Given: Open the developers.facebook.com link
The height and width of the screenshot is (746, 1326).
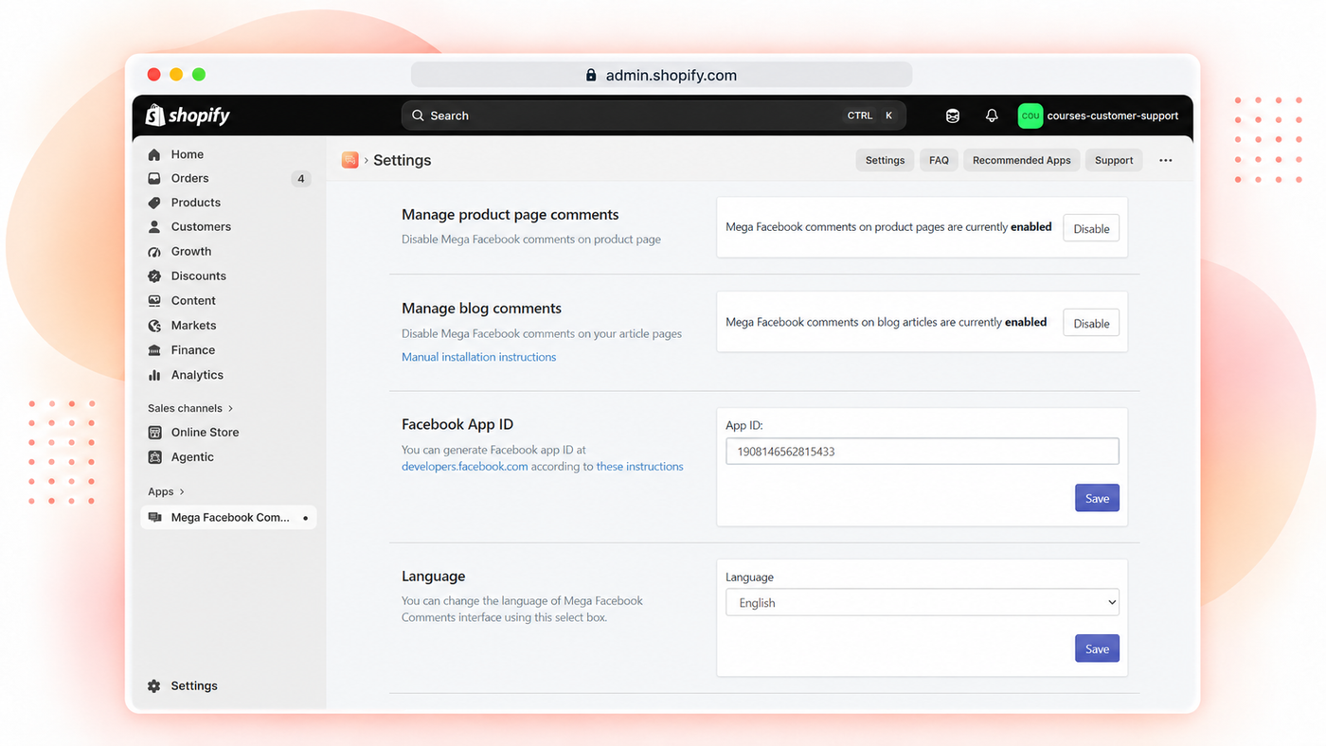Looking at the screenshot, I should coord(465,467).
